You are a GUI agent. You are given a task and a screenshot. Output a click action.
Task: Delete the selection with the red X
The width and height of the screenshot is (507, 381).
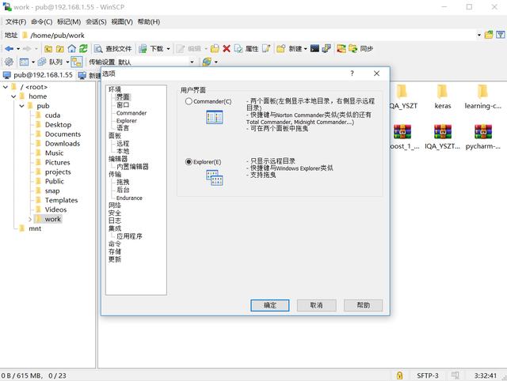coord(227,49)
